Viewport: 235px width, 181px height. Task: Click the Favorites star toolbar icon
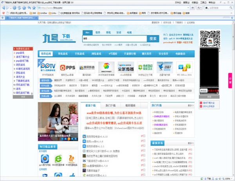coord(34,8)
